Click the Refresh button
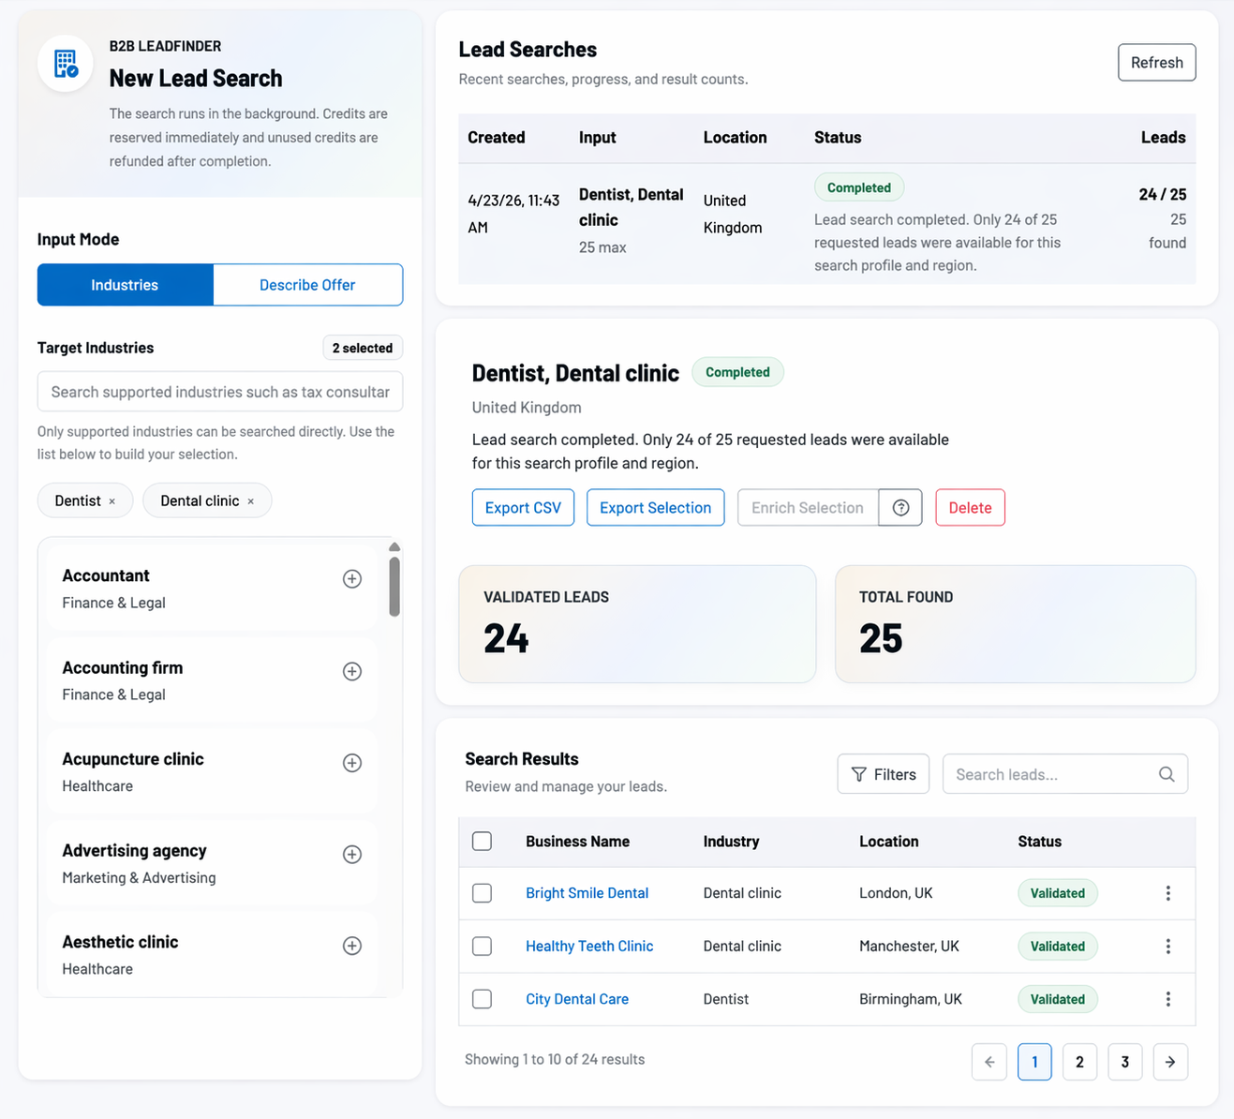The width and height of the screenshot is (1234, 1119). (1157, 63)
